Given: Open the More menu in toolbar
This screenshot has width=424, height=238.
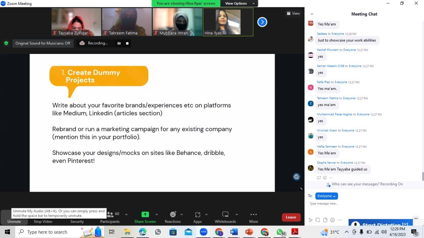Looking at the screenshot, I should 253,217.
